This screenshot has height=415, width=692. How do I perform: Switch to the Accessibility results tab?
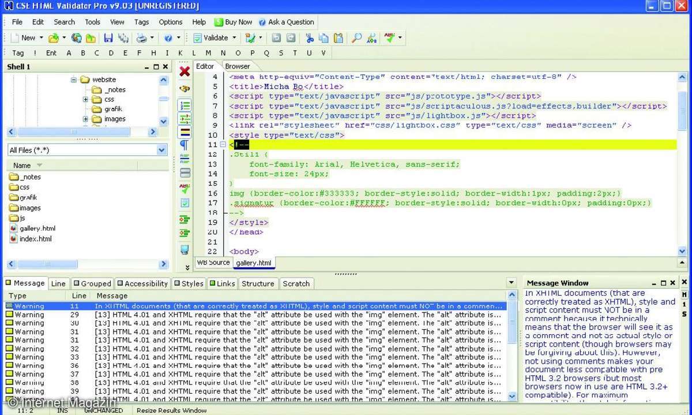click(142, 284)
